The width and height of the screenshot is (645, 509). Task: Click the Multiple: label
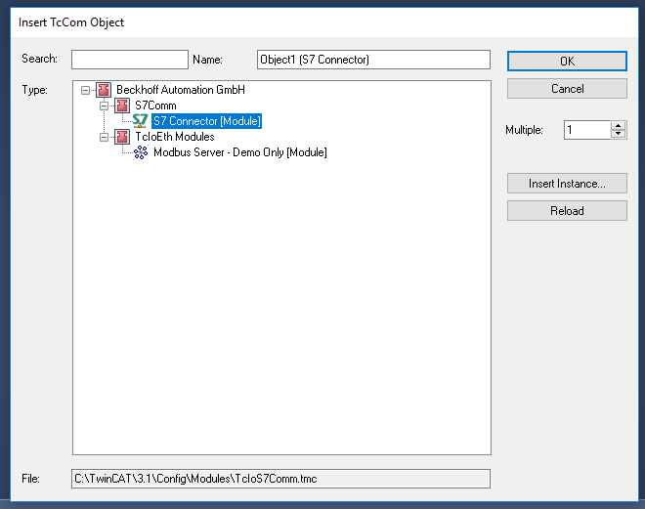524,130
